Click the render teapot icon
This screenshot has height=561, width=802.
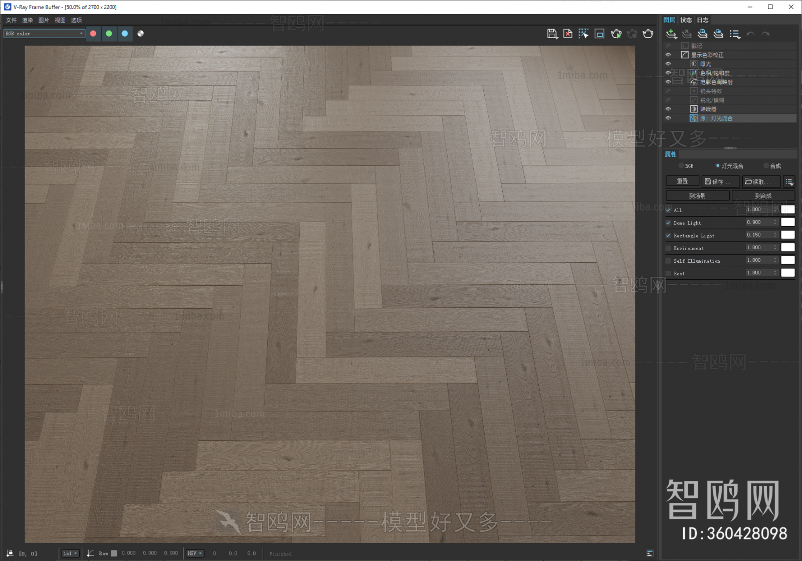(648, 34)
